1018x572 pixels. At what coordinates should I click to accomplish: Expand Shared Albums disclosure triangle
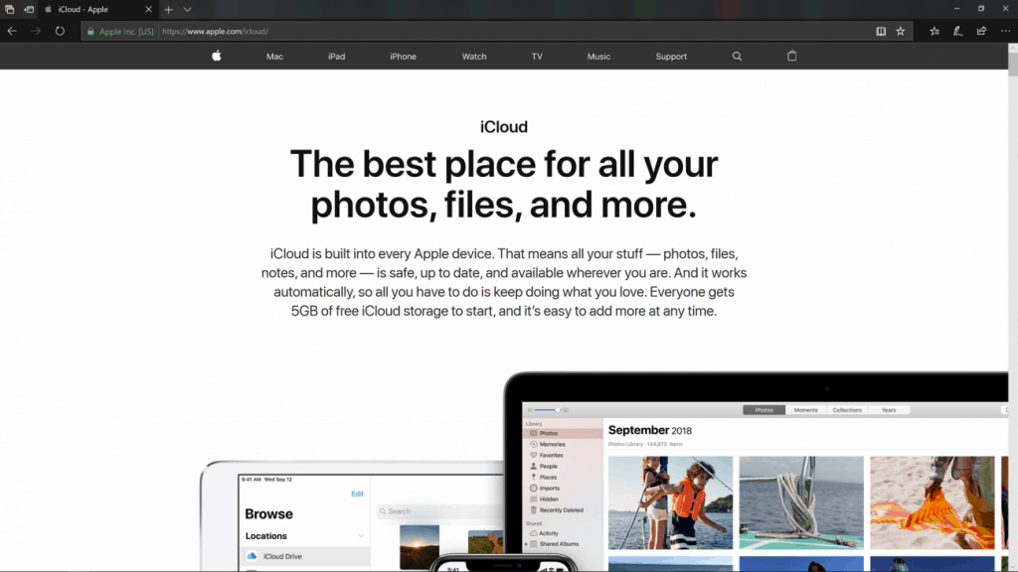(527, 544)
